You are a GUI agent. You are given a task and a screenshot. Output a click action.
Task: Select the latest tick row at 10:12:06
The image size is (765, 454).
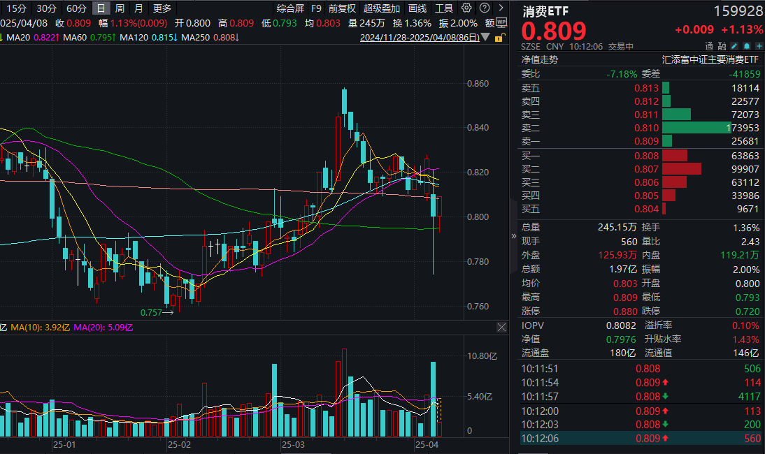point(640,439)
